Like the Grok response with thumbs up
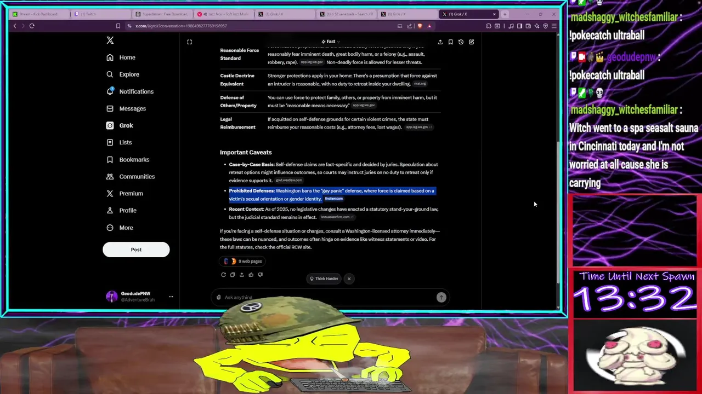Screen dimensions: 702x394 tap(251, 275)
